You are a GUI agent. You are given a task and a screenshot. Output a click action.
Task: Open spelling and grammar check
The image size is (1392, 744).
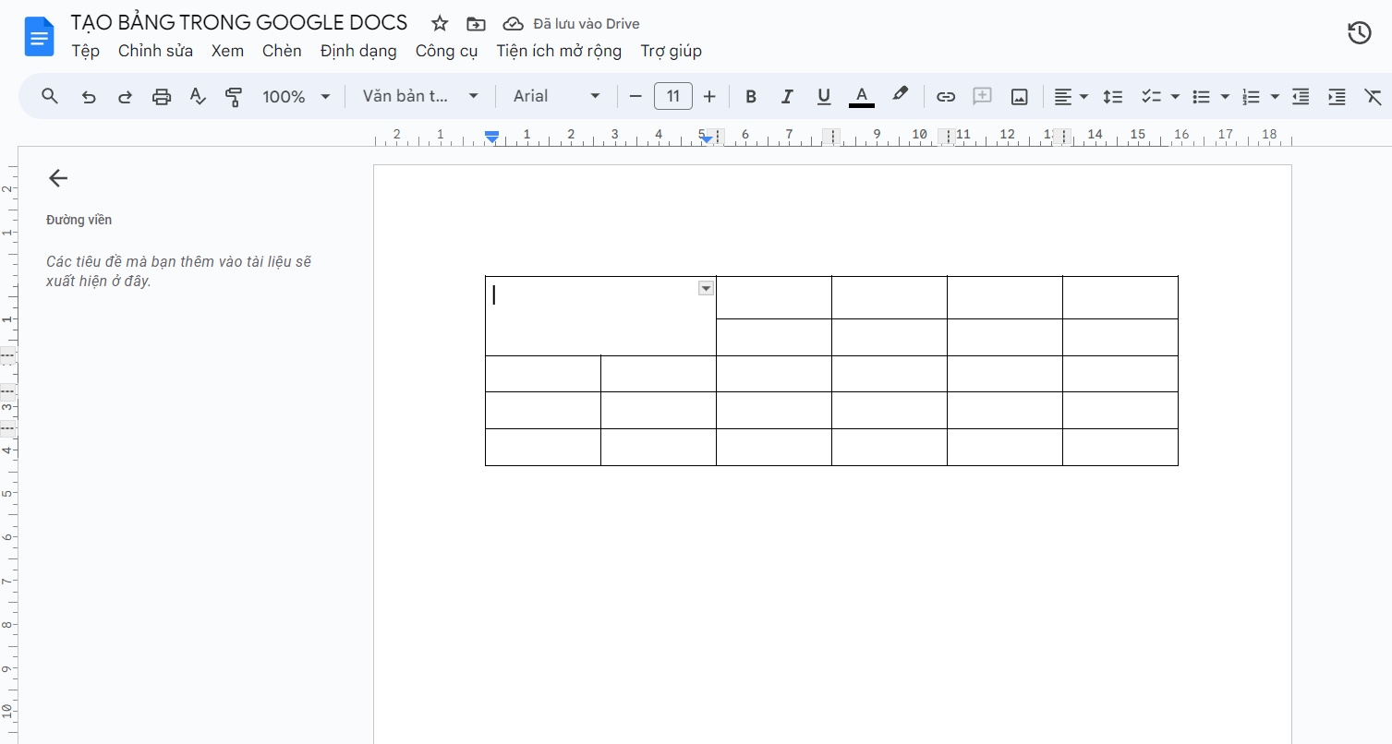click(x=197, y=96)
